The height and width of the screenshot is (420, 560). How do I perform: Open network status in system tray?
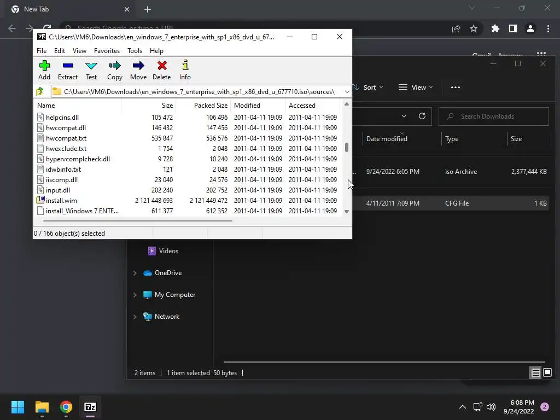477,407
